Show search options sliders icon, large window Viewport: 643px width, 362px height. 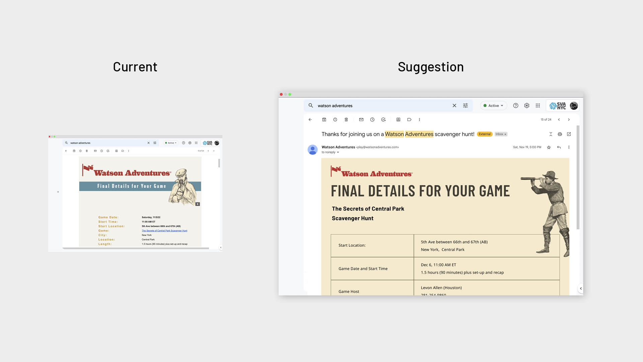[x=465, y=106]
